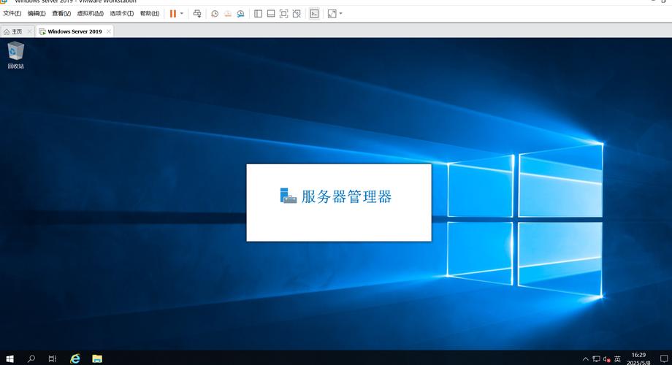Revert virtual machine to previous snapshot
The image size is (672, 365).
point(228,14)
